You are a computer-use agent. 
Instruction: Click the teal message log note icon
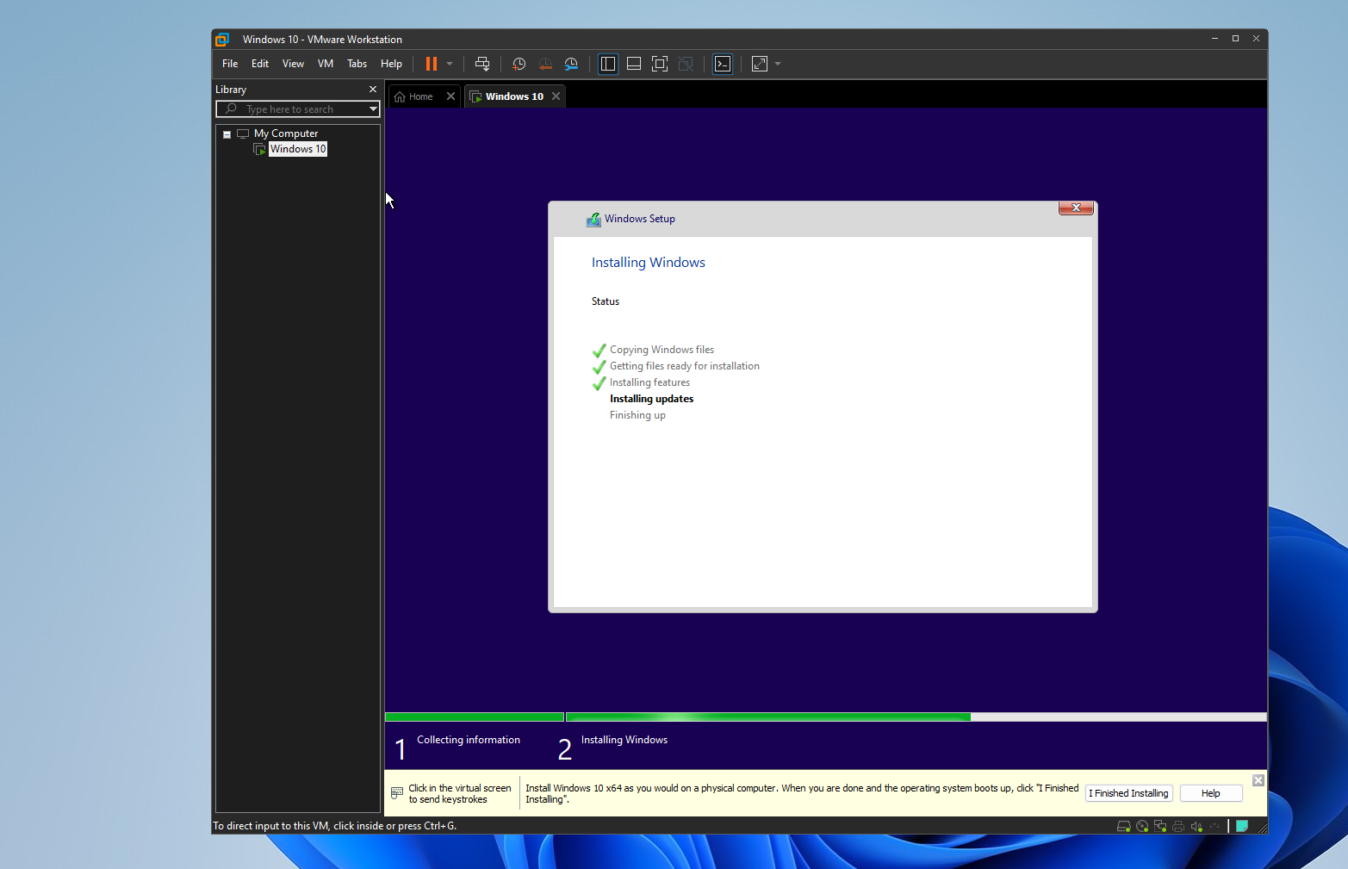click(x=1242, y=826)
